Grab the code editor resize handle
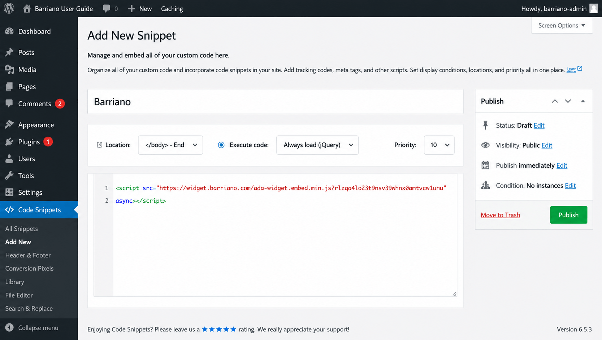The width and height of the screenshot is (602, 340). 454,293
